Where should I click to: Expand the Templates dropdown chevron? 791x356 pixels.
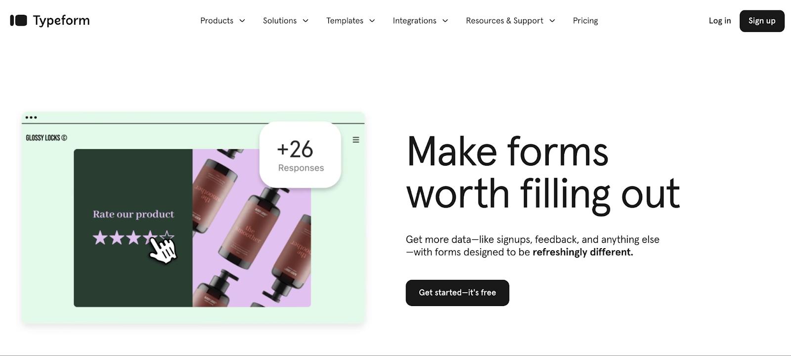(372, 21)
